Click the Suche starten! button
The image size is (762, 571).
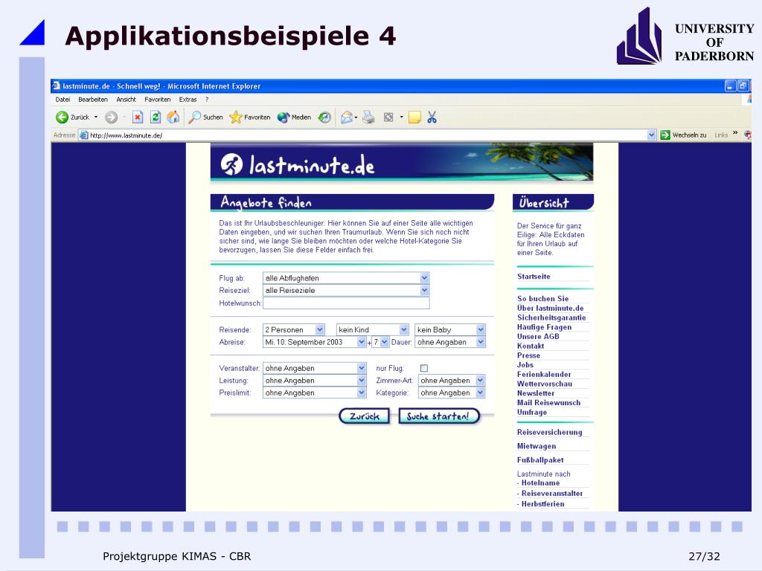click(439, 416)
